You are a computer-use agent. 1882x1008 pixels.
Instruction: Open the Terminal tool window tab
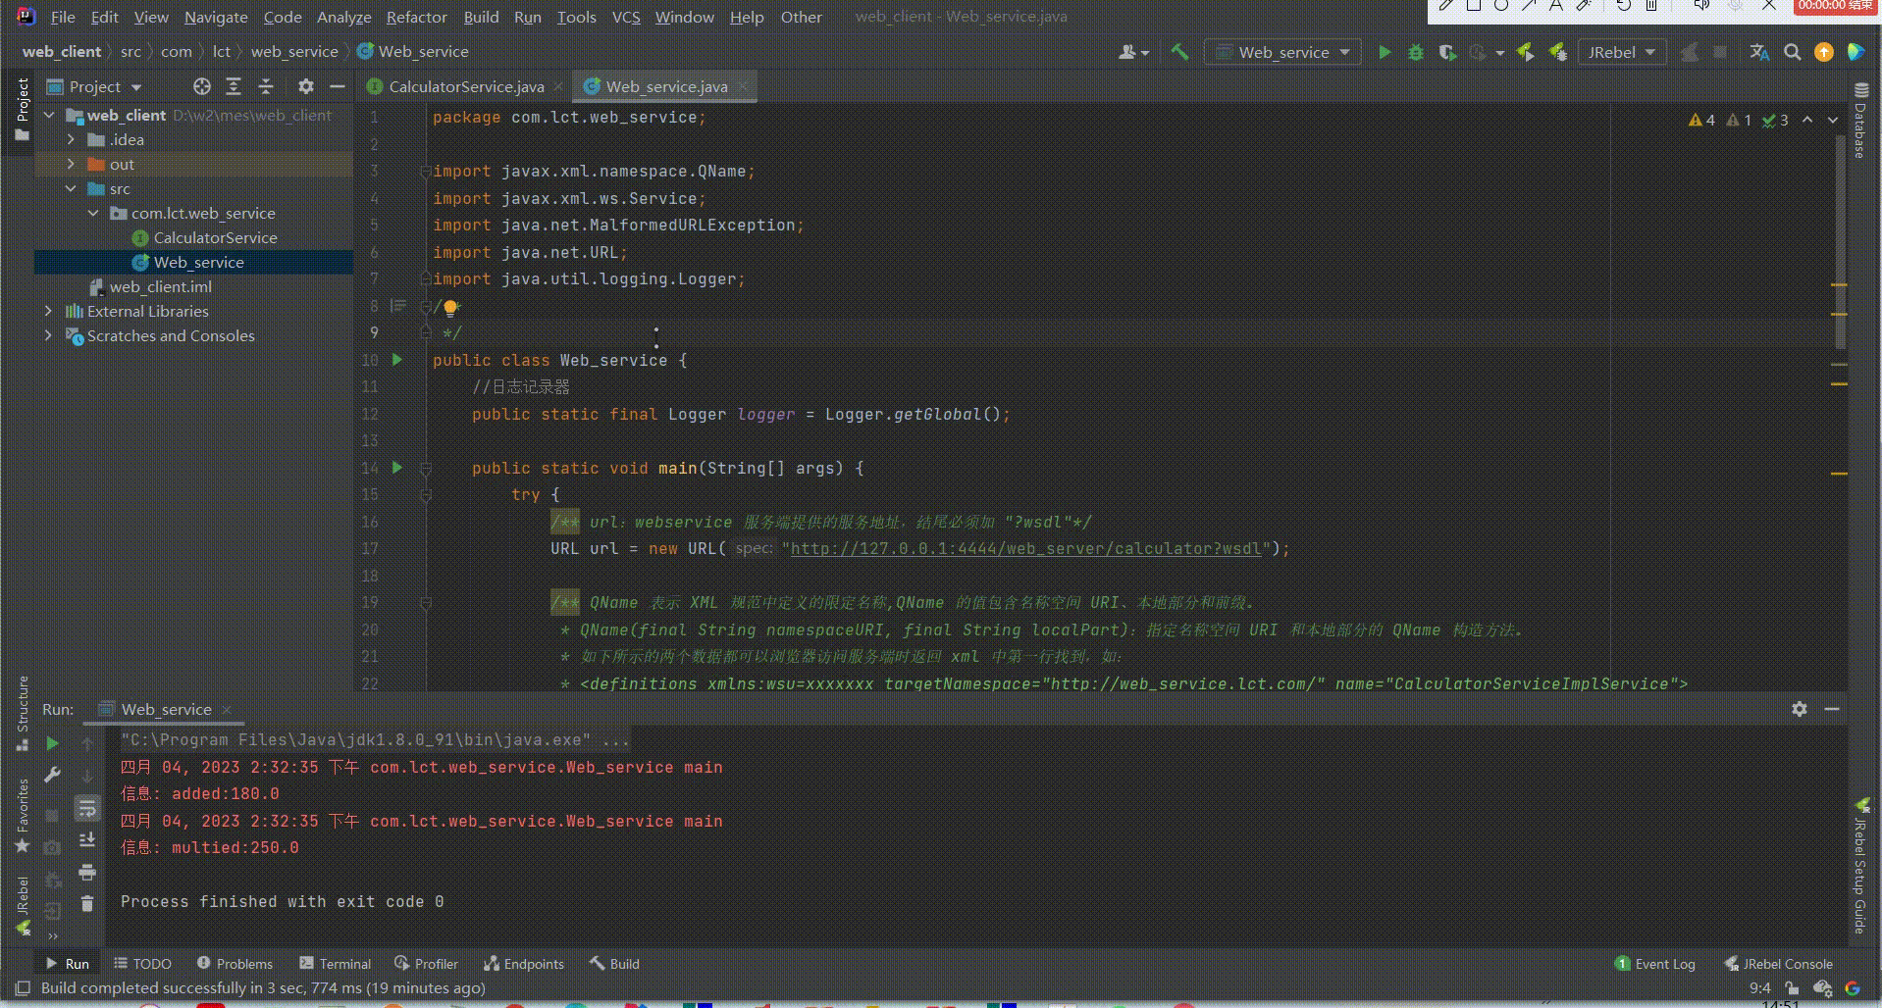(335, 964)
